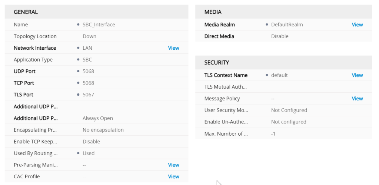
Task: Click the Always Open value
Action: 98,118
